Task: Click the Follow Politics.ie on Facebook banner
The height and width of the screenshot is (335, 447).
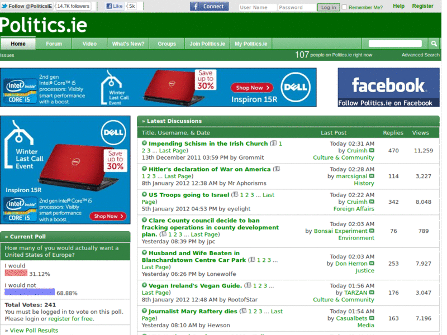Action: tap(388, 87)
